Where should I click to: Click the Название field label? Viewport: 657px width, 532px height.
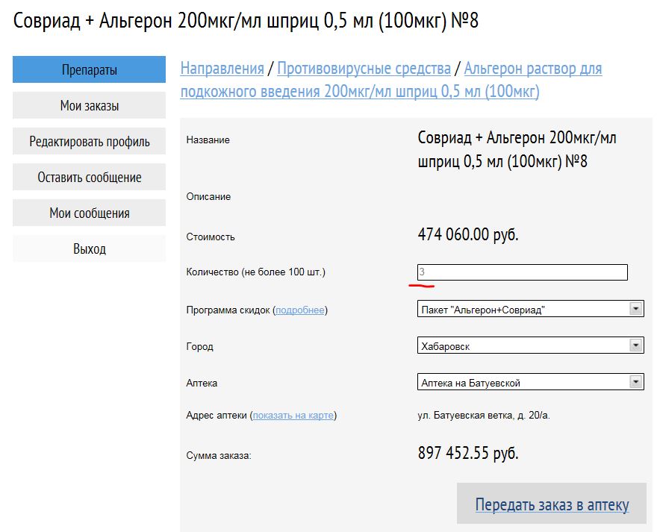tap(208, 140)
